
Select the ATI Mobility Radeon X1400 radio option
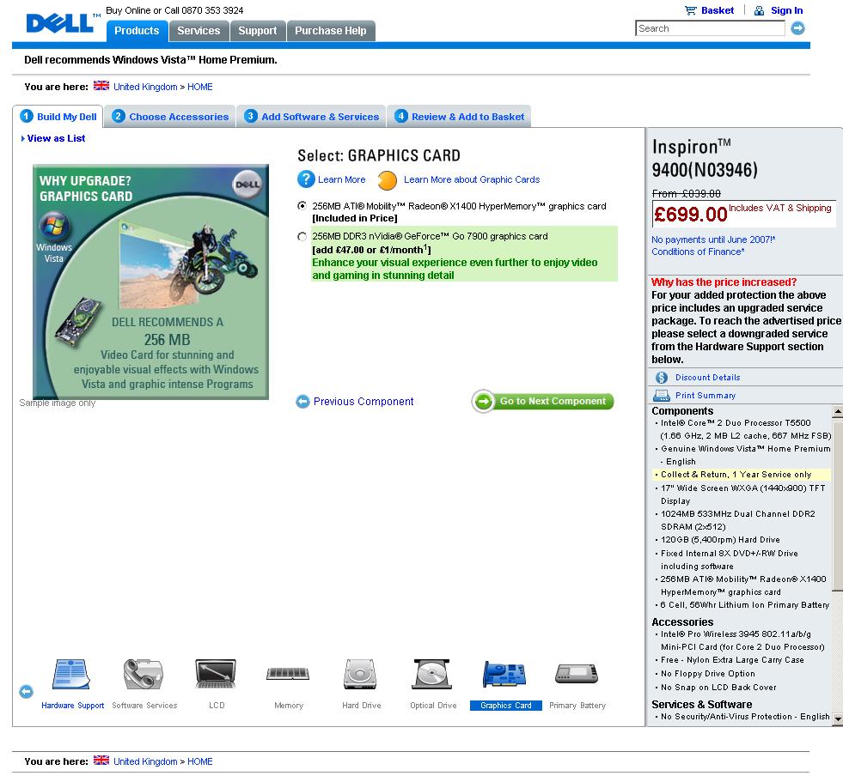302,206
